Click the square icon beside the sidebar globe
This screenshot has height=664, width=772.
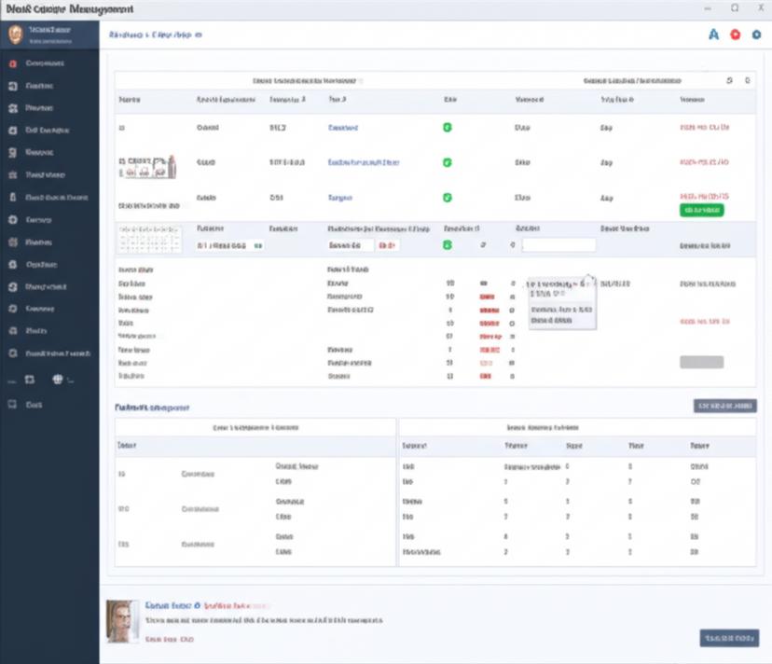point(30,380)
